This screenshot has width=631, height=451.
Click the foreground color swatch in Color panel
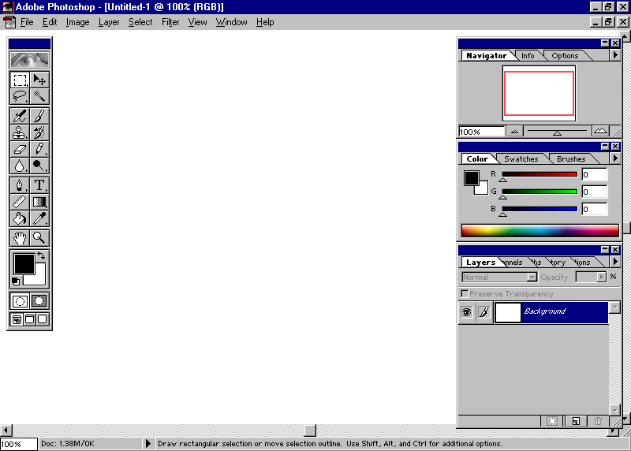[x=471, y=178]
